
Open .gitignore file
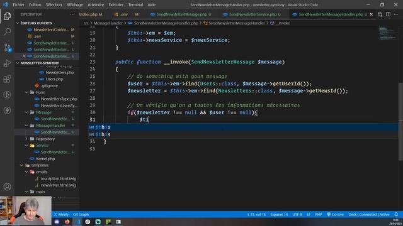(50, 85)
